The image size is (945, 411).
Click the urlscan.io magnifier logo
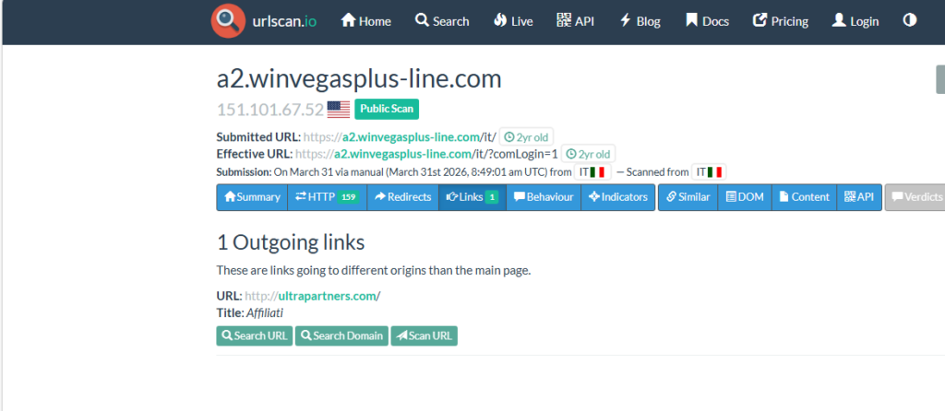227,21
